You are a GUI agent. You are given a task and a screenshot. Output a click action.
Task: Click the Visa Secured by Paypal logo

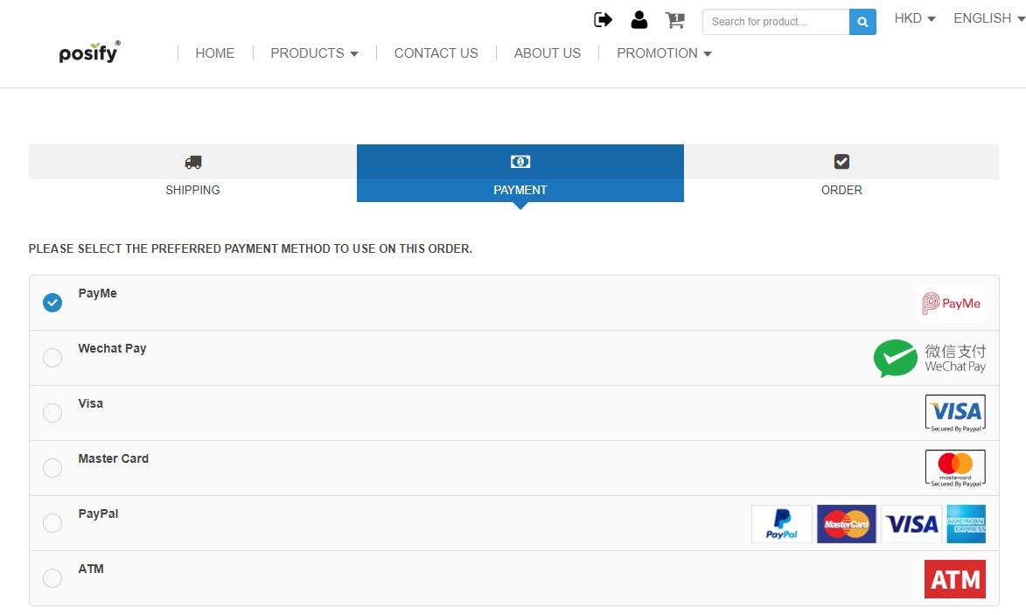click(955, 413)
